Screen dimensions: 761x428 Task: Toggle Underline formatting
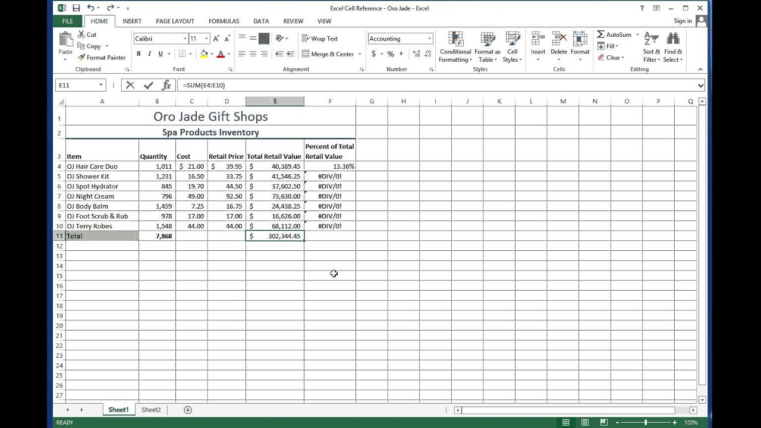pos(159,54)
